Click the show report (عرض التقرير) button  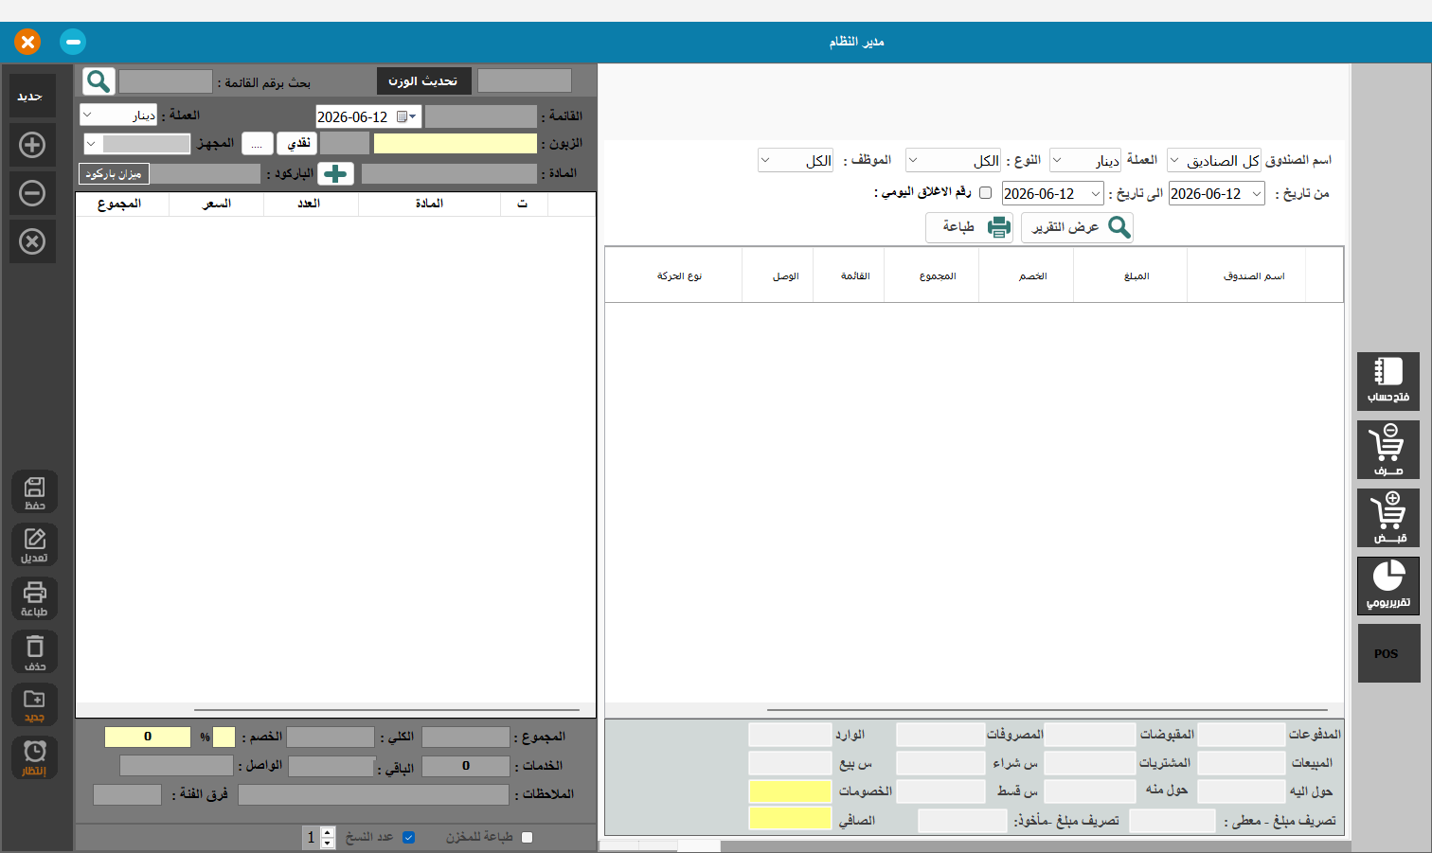coord(1077,227)
